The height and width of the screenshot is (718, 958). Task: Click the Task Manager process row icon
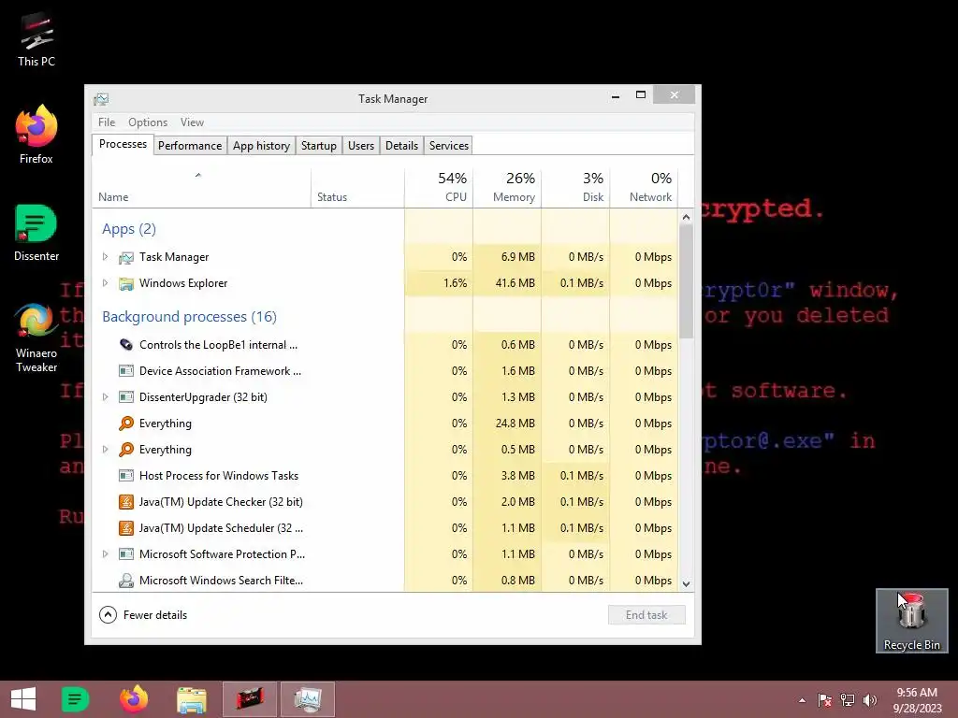[x=126, y=258]
